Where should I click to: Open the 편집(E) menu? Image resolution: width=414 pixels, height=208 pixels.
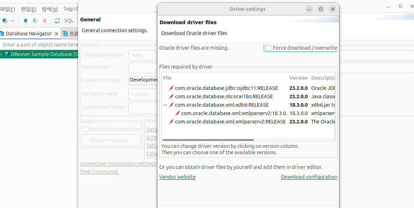click(28, 9)
